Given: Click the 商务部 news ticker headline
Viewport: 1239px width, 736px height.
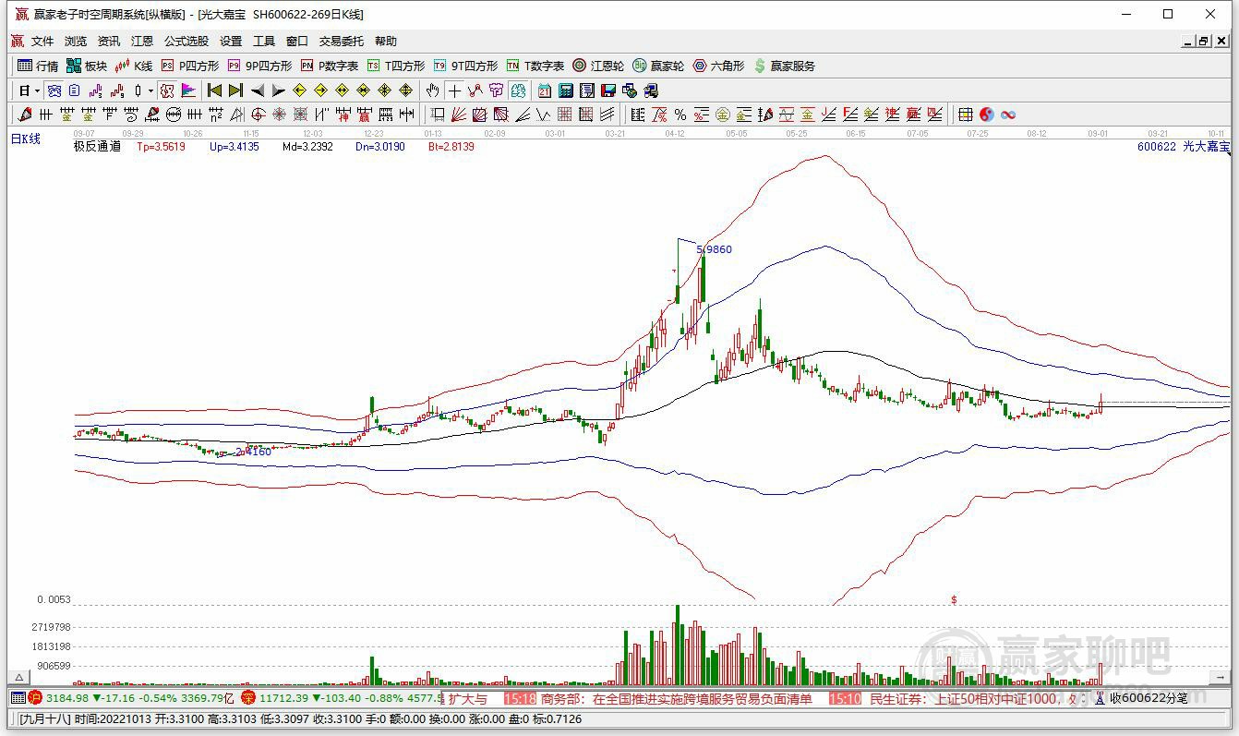Looking at the screenshot, I should point(677,699).
